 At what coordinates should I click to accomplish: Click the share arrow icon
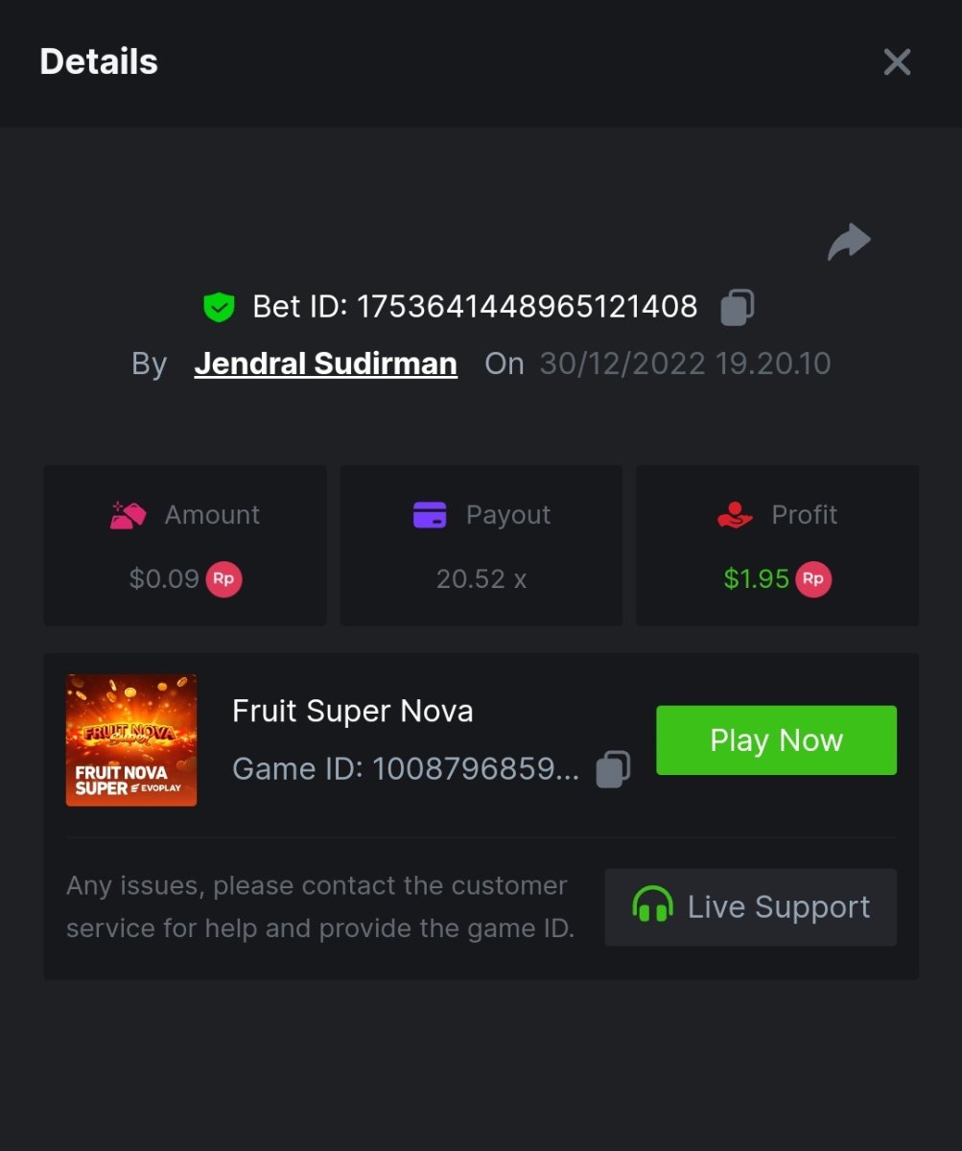pyautogui.click(x=849, y=242)
